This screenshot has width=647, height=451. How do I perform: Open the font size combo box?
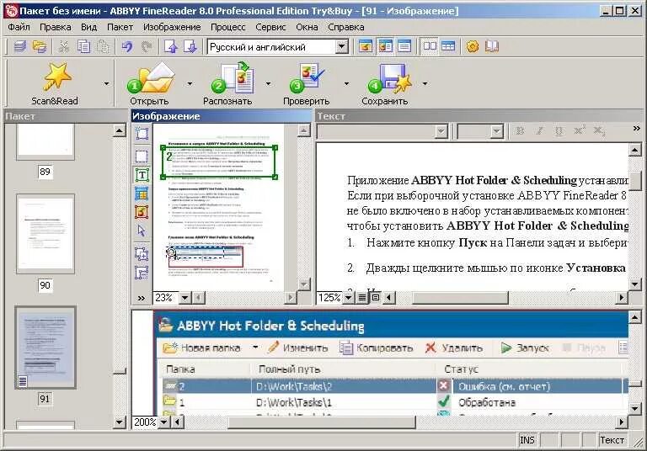coord(480,131)
